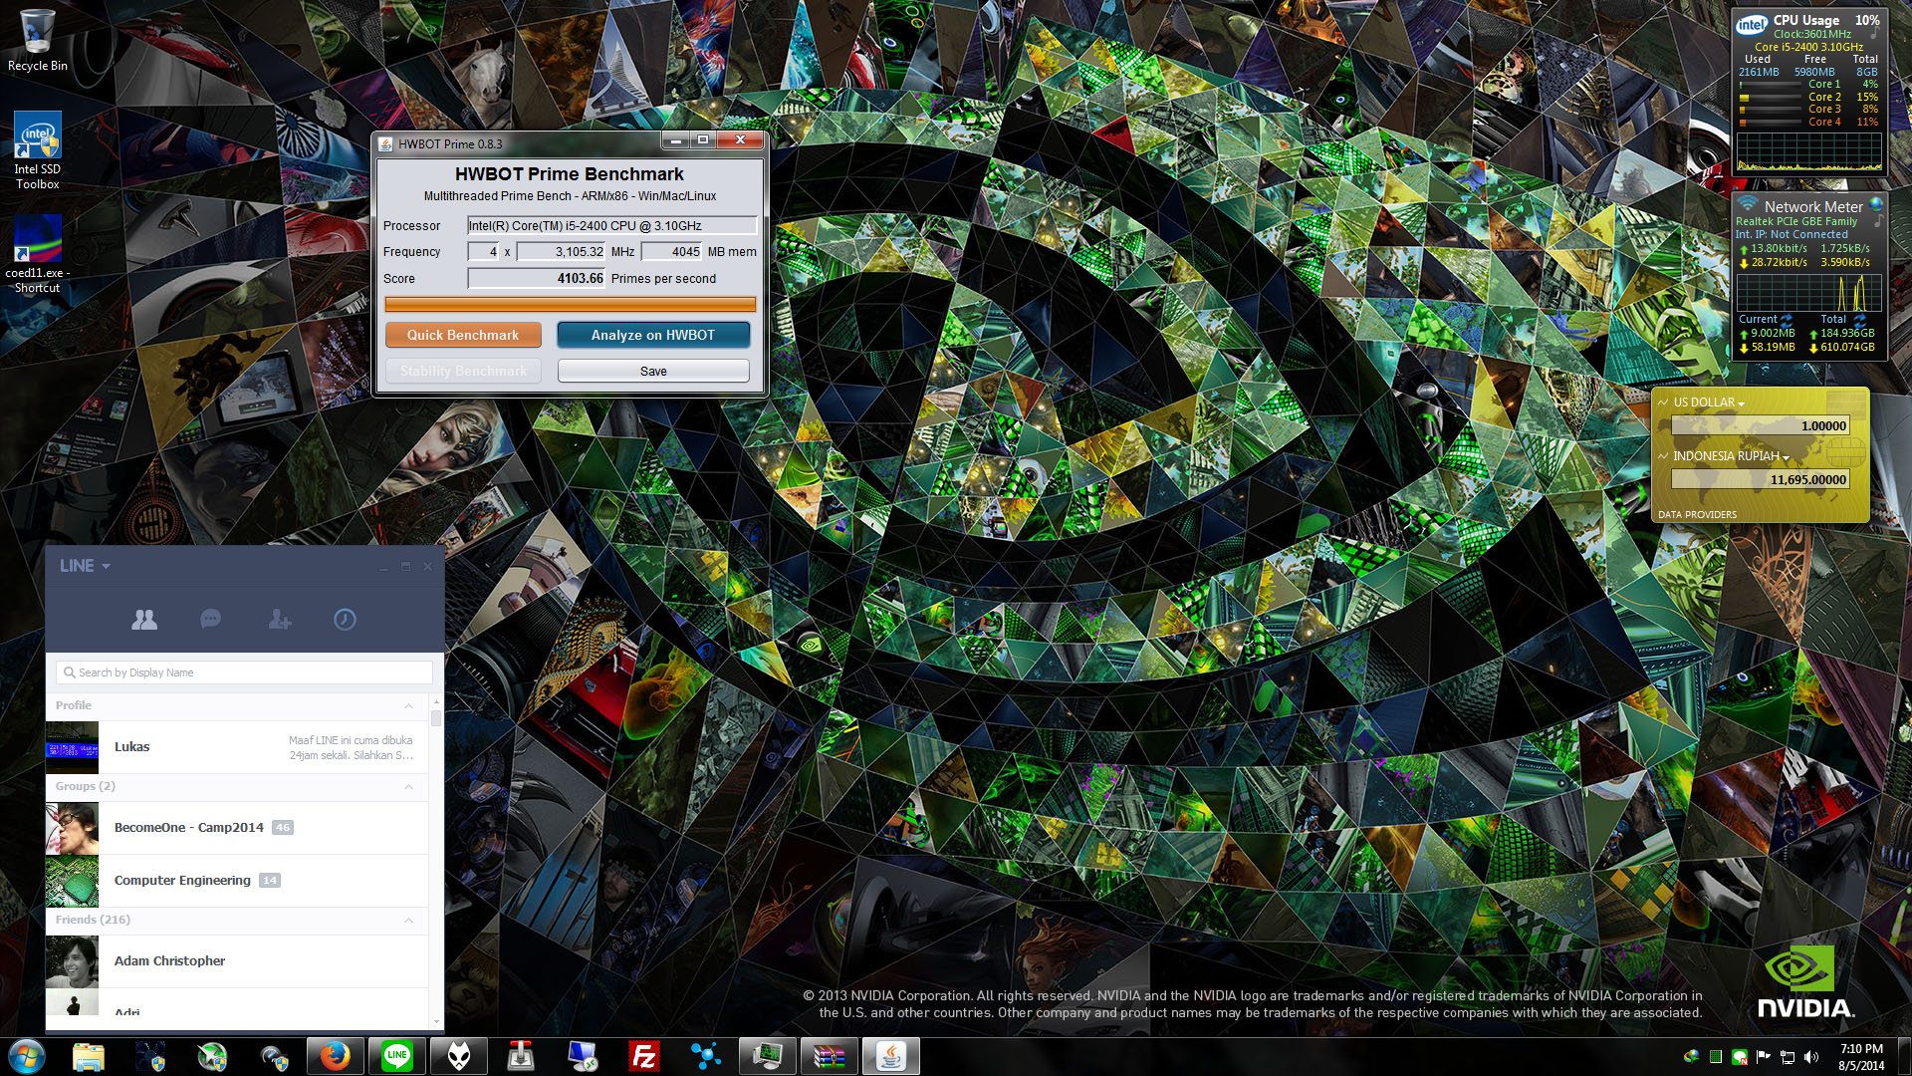Open blue molecule taskbar icon
Viewport: 1912px width, 1076px height.
[x=706, y=1056]
